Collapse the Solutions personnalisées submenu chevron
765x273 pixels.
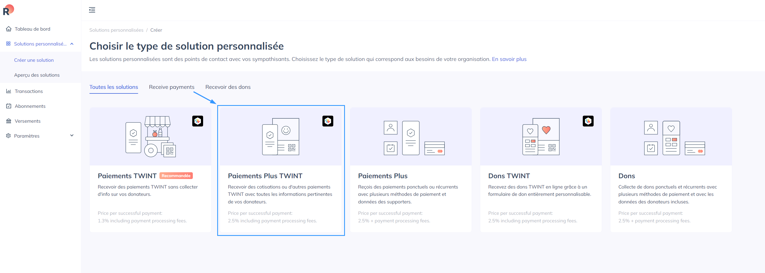pos(72,44)
